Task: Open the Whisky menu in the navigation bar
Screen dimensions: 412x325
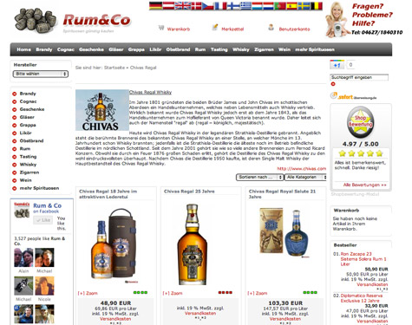Action: [241, 49]
